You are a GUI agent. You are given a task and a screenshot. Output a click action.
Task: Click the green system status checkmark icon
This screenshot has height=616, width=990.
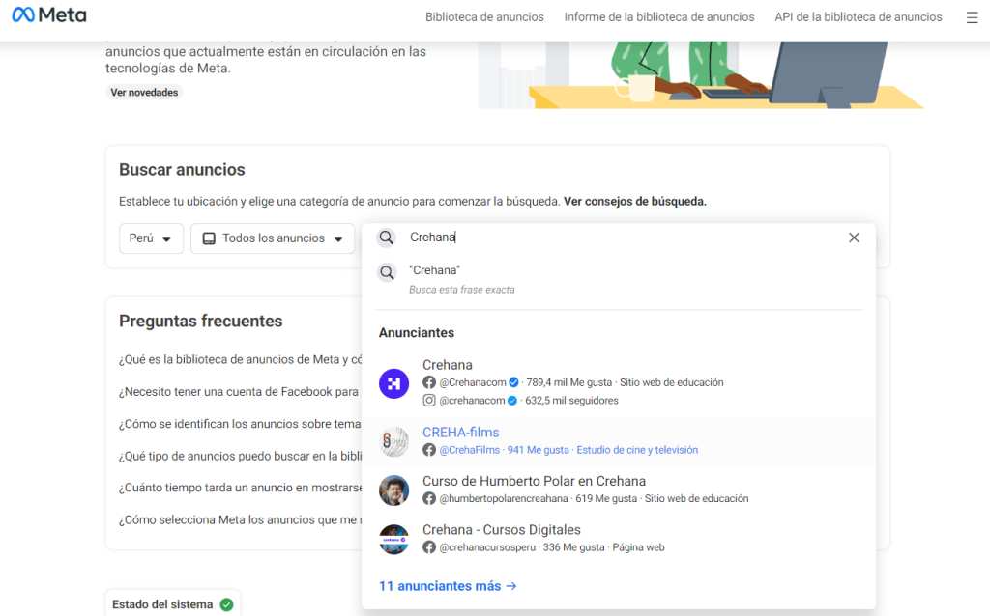point(226,604)
